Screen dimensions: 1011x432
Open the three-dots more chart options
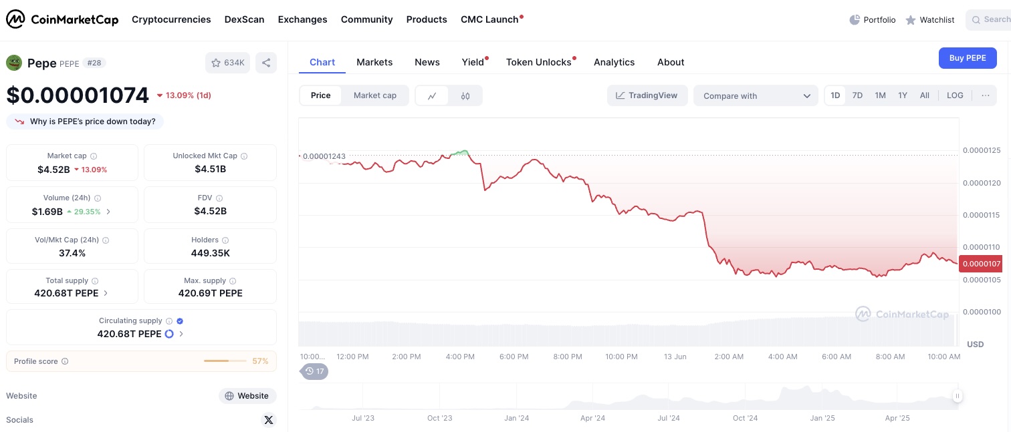coord(986,95)
